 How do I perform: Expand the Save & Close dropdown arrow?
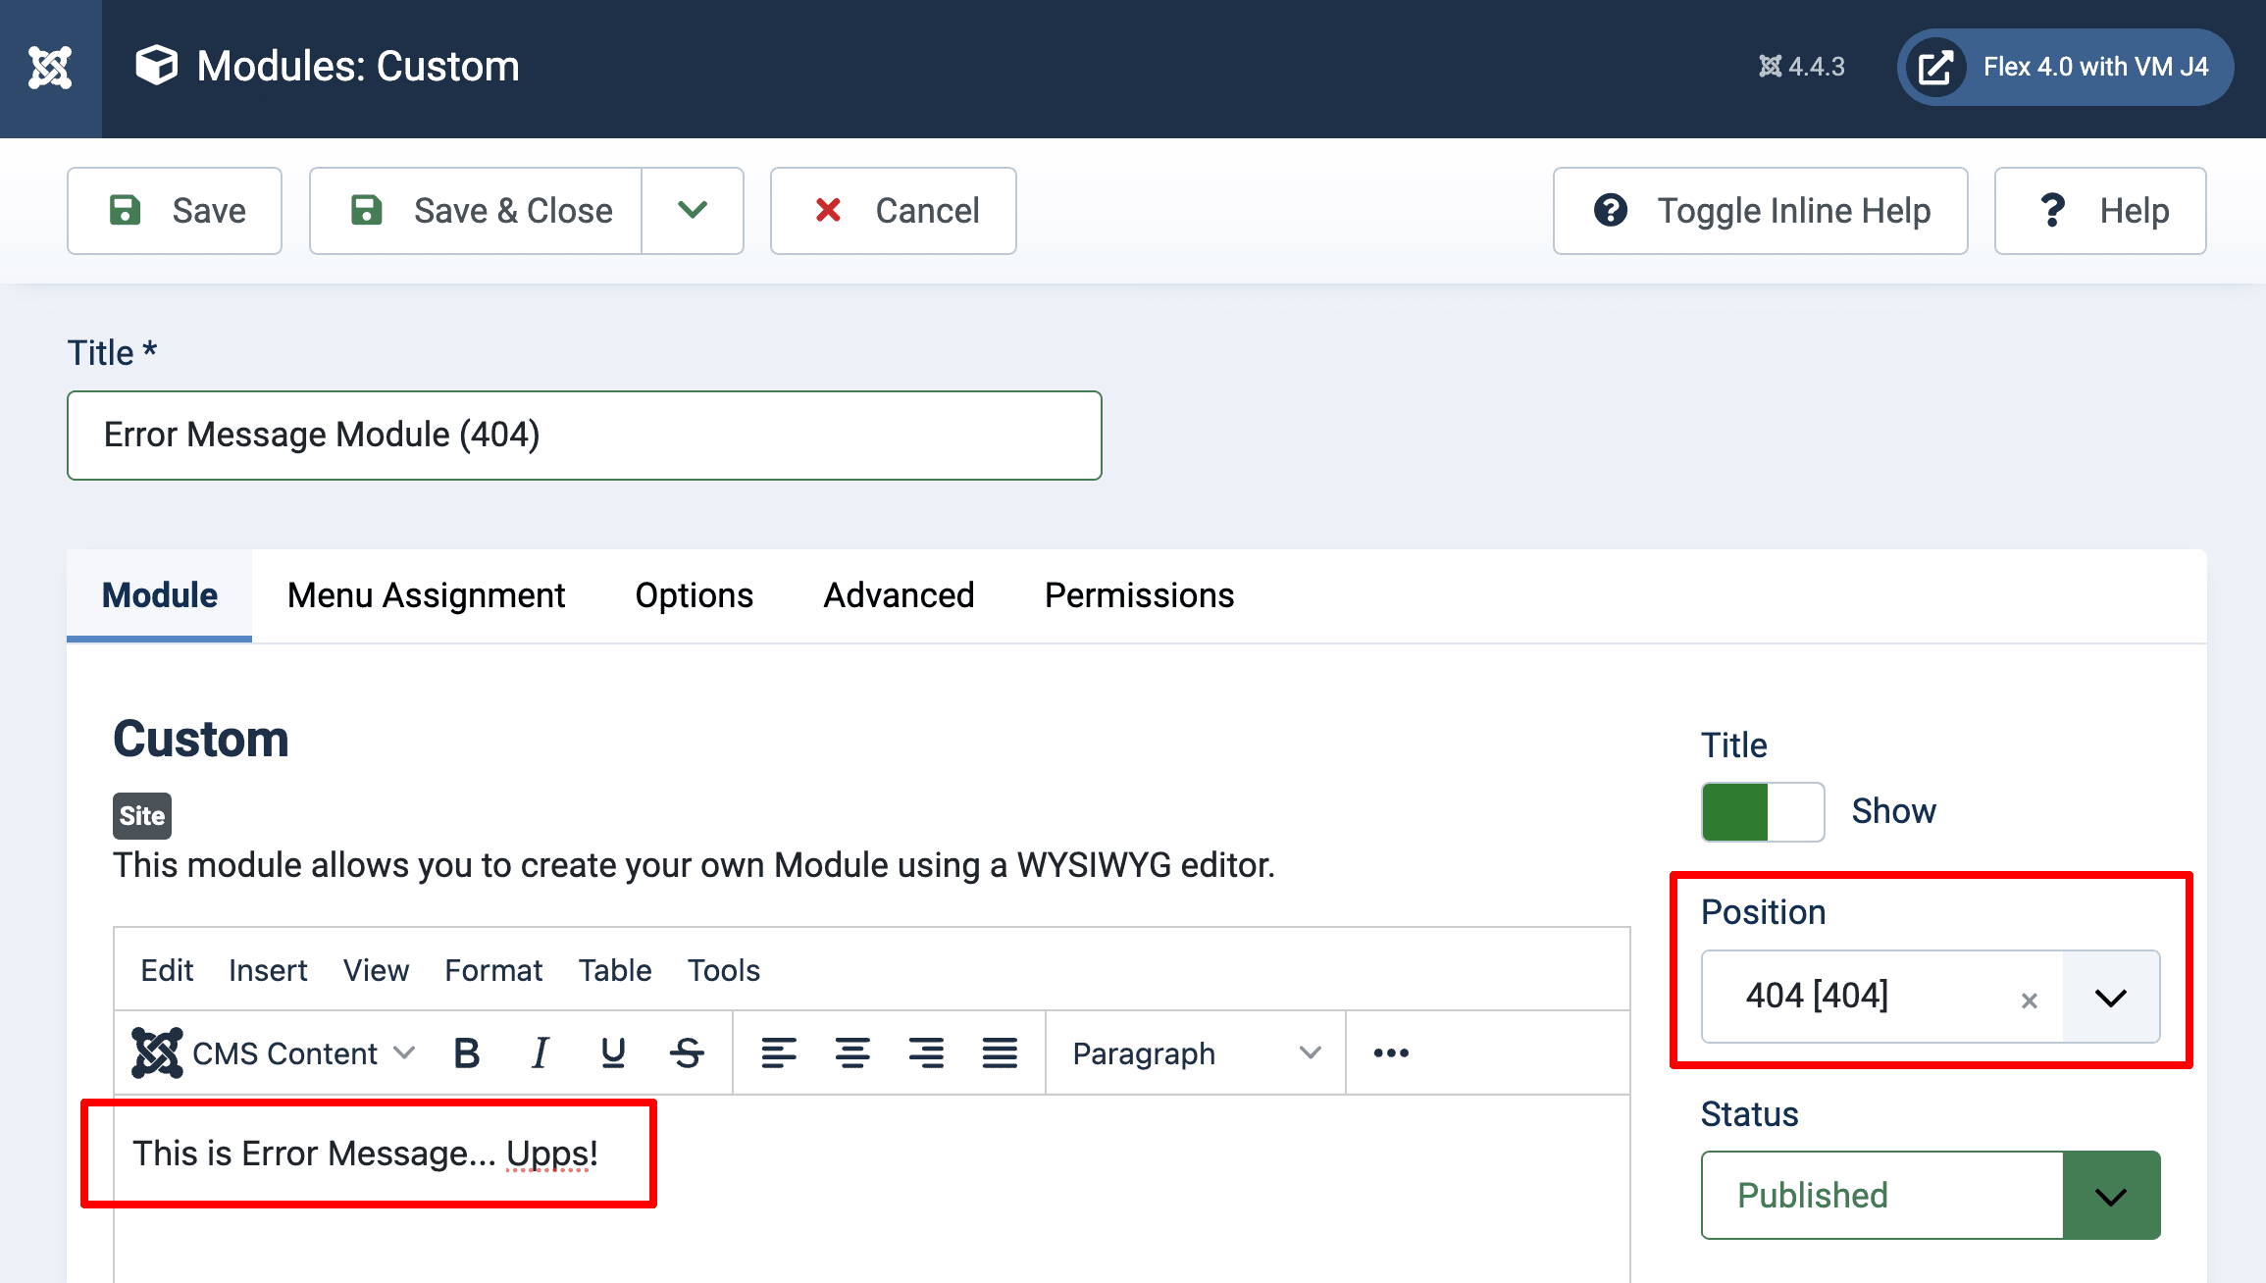click(x=693, y=210)
